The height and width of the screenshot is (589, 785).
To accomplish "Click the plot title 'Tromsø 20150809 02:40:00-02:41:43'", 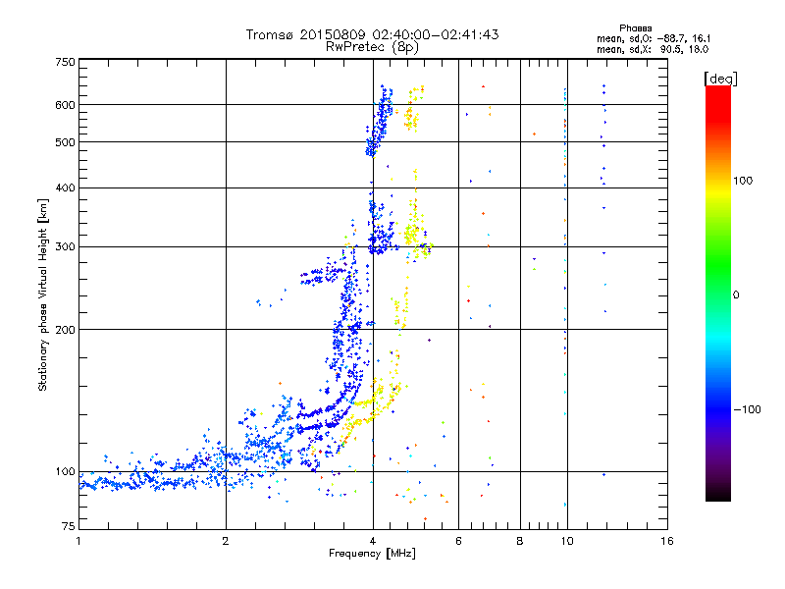I will tap(372, 34).
